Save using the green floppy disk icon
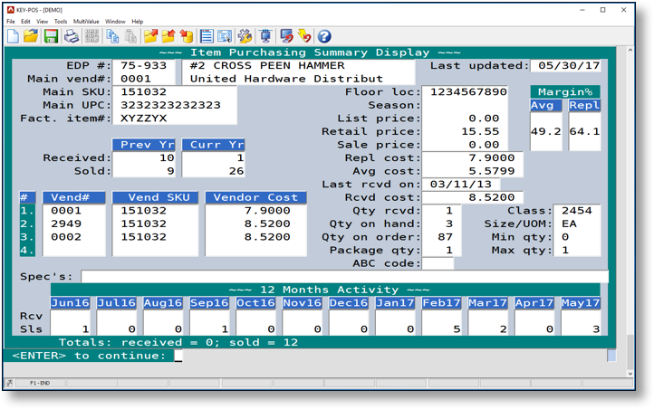 pos(51,36)
